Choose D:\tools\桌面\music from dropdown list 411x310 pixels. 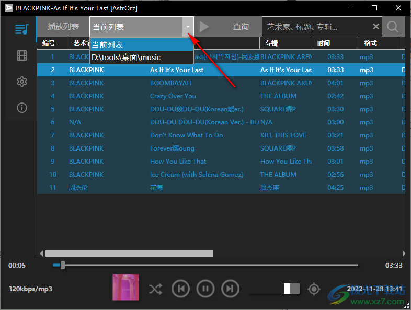pos(142,57)
